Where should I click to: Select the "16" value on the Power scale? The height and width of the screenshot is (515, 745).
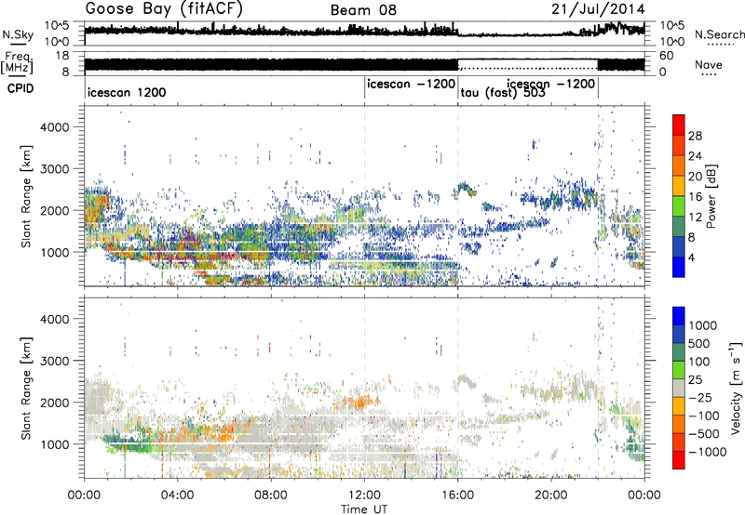695,197
